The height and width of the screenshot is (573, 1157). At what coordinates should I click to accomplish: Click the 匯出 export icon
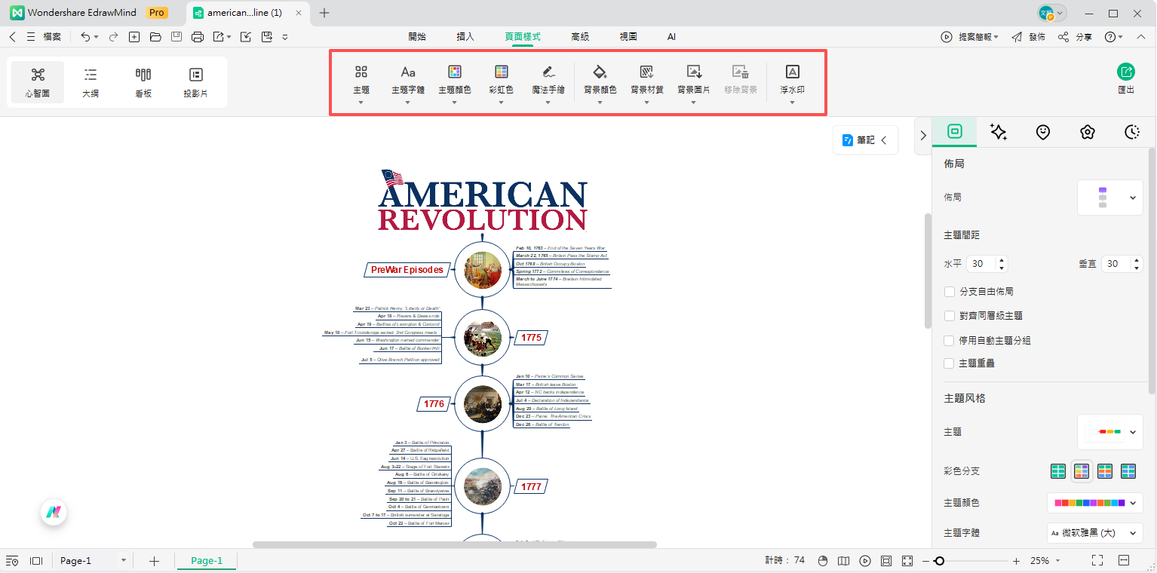click(x=1125, y=72)
